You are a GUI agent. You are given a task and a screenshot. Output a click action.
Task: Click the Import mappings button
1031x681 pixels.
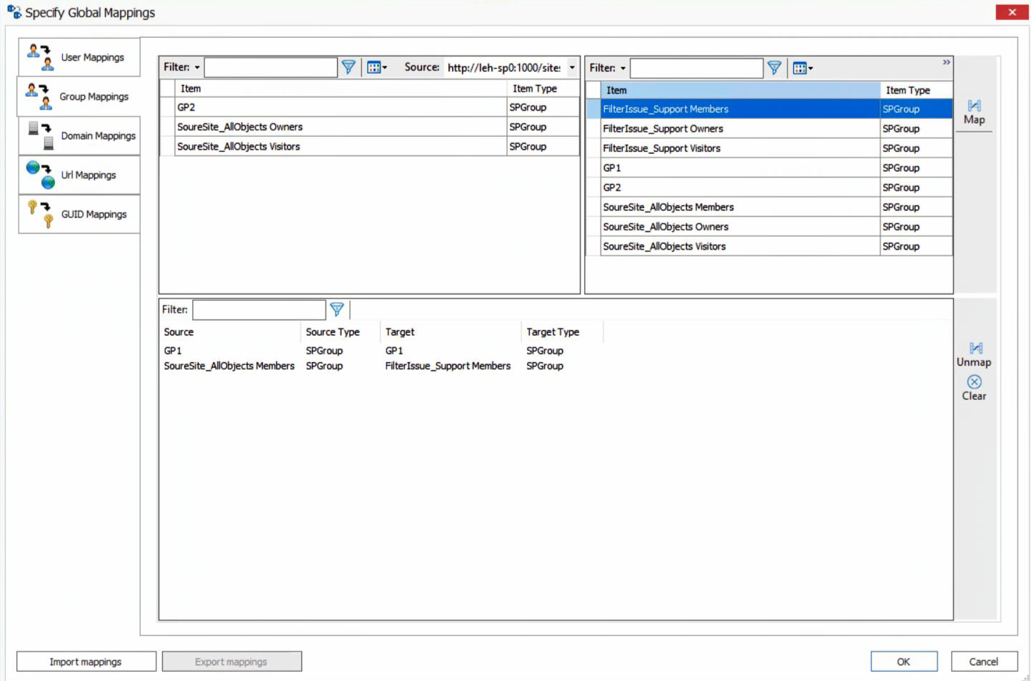click(x=86, y=661)
